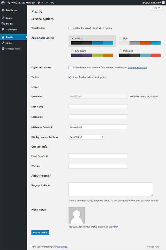
Task: Open the Display name publicly as dropdown
Action: pyautogui.click(x=86, y=137)
